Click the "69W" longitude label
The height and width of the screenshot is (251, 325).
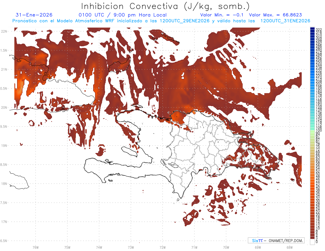[x=258, y=247]
